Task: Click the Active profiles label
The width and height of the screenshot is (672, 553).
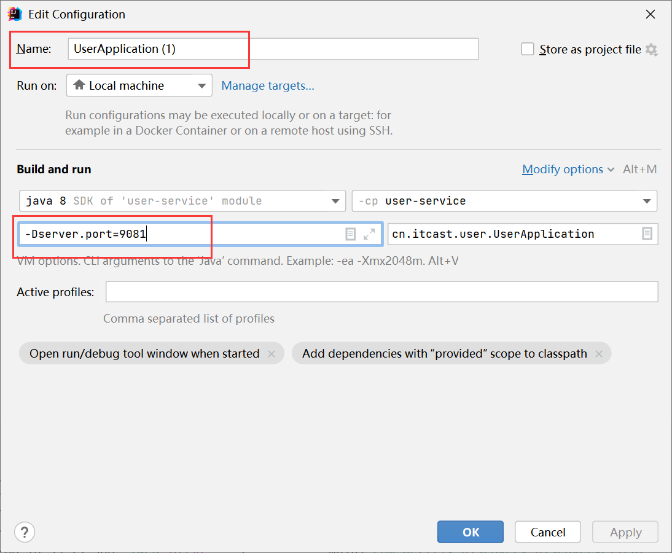Action: (55, 292)
